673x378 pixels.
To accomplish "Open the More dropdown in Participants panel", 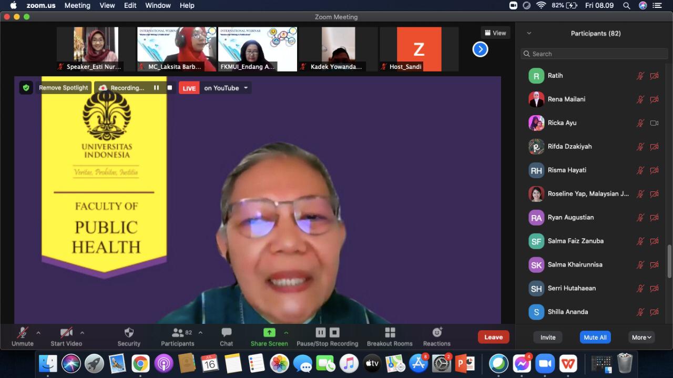I will tap(642, 338).
